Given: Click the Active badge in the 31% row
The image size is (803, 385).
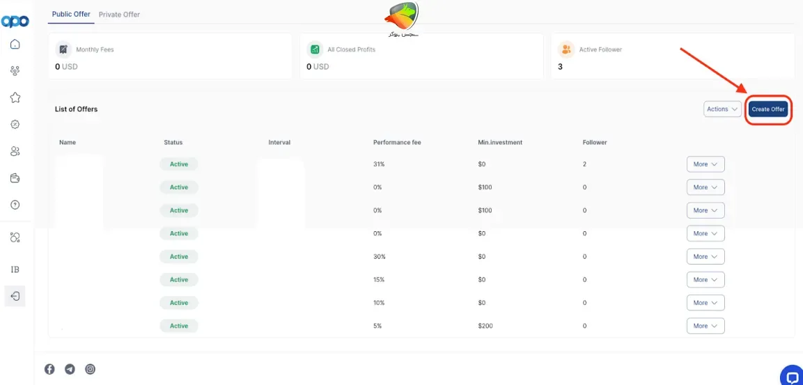Looking at the screenshot, I should pos(179,164).
